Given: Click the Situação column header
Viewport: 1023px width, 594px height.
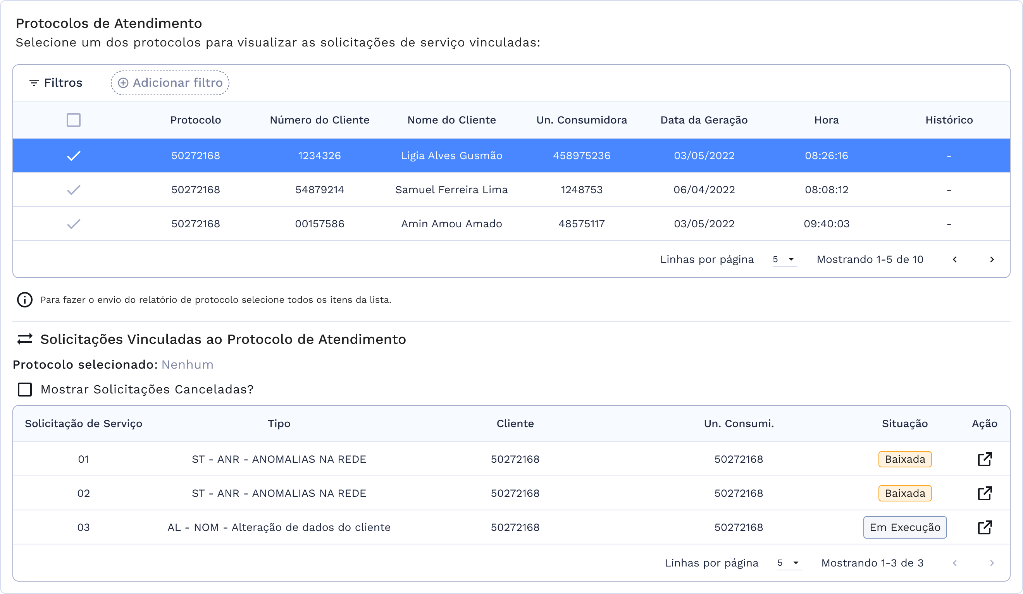Looking at the screenshot, I should click(904, 424).
